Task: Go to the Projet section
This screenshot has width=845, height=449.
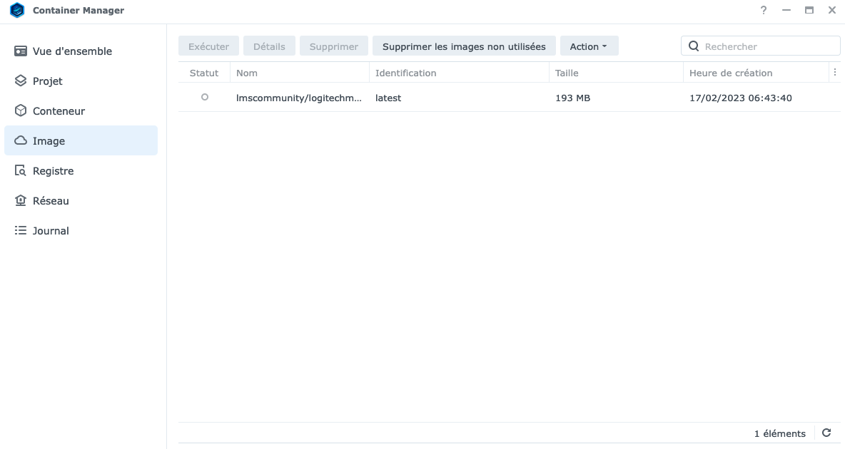Action: coord(48,81)
